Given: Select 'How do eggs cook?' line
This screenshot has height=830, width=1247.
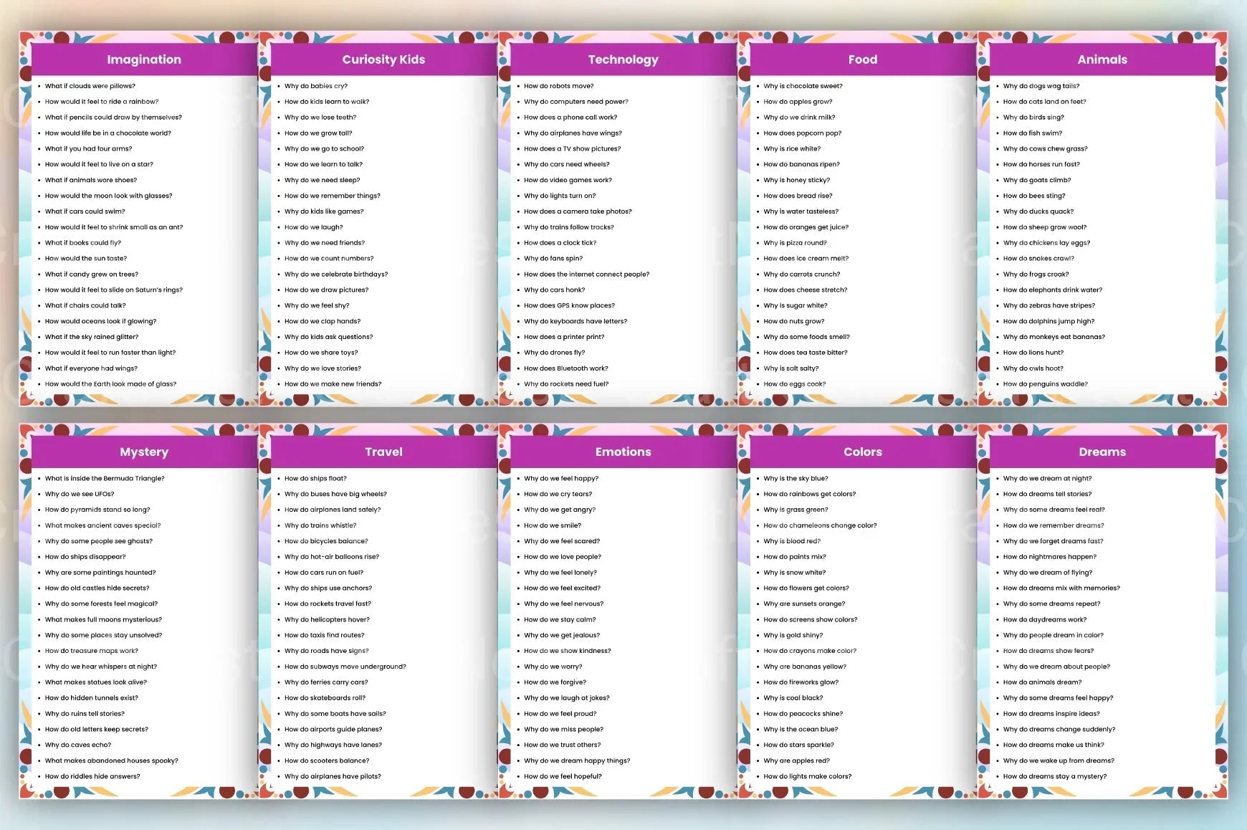Looking at the screenshot, I should 794,384.
